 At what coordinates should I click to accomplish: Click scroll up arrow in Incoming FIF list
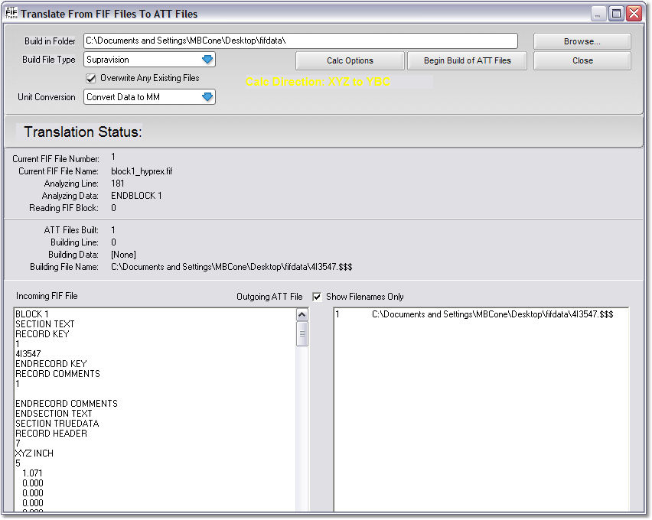point(302,315)
